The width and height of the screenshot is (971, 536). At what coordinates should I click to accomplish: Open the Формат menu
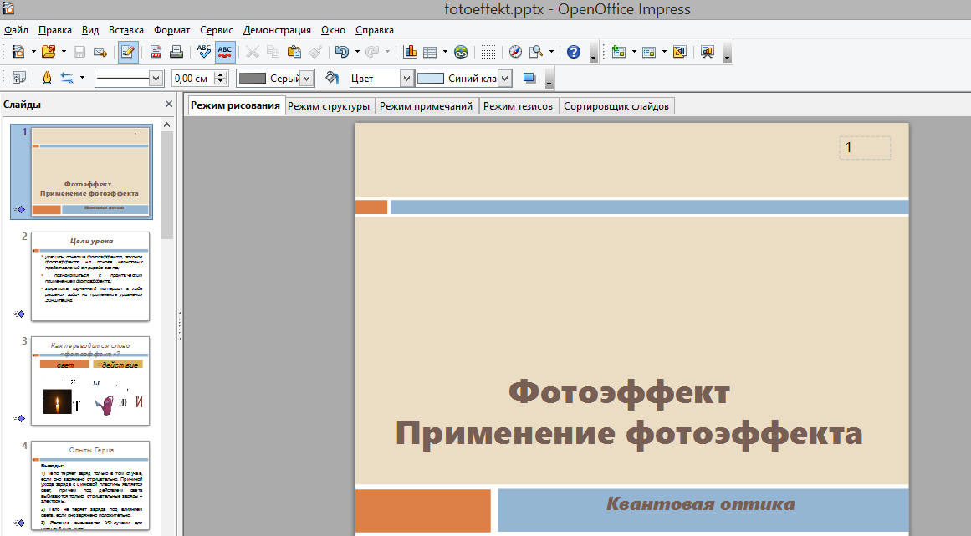point(170,30)
